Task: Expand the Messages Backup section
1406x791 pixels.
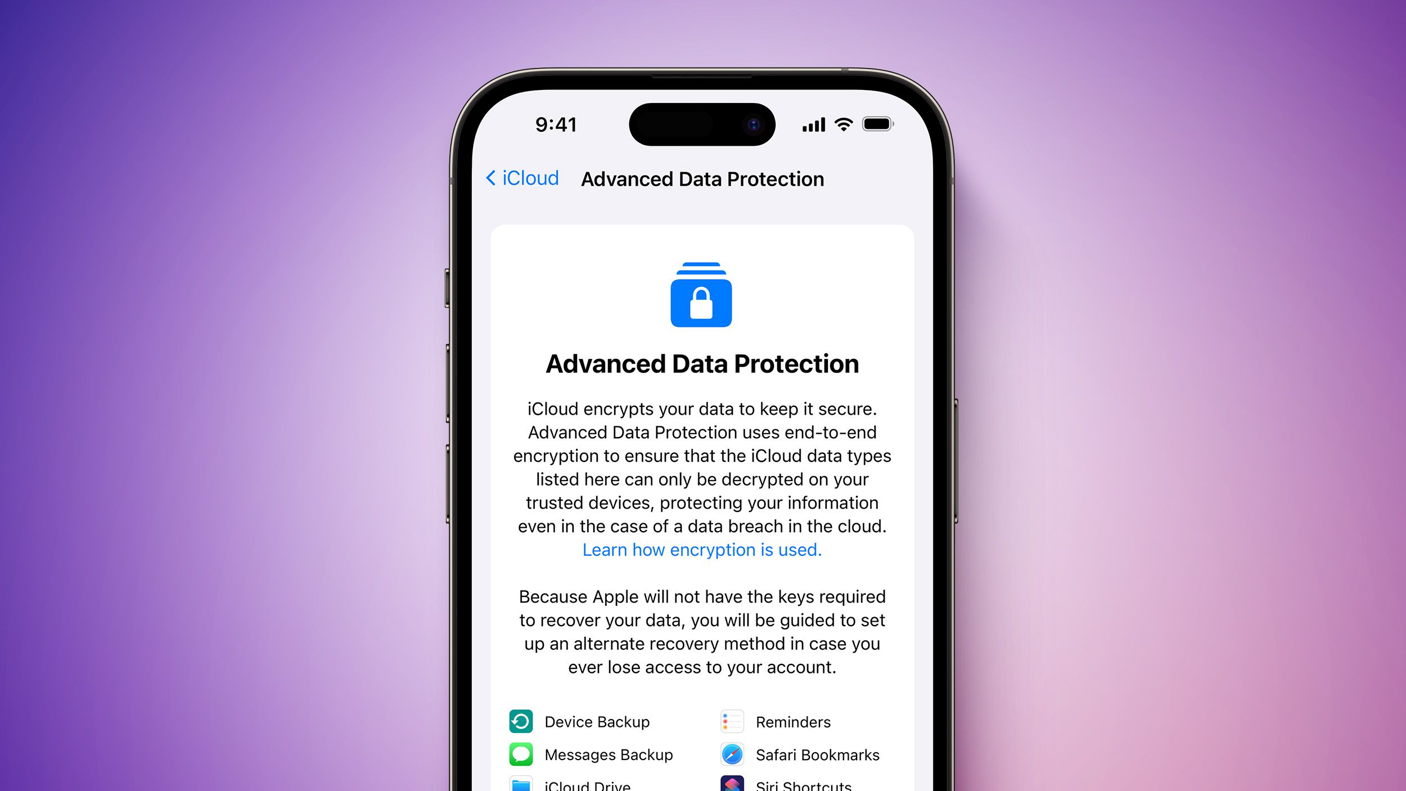Action: 597,755
